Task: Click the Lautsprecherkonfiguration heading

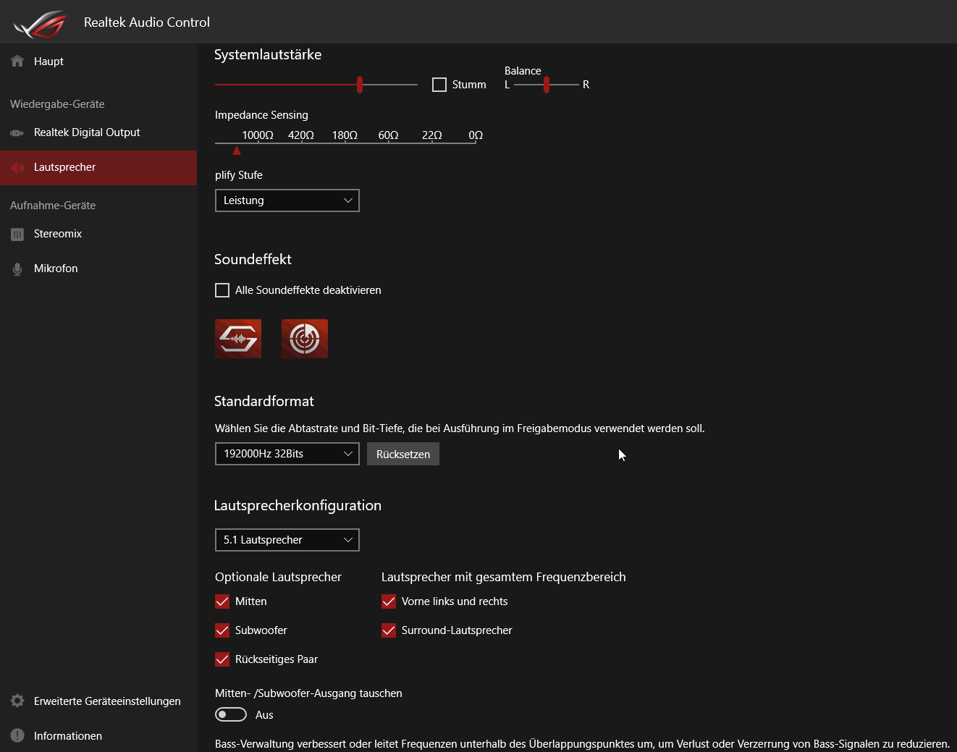Action: coord(298,505)
